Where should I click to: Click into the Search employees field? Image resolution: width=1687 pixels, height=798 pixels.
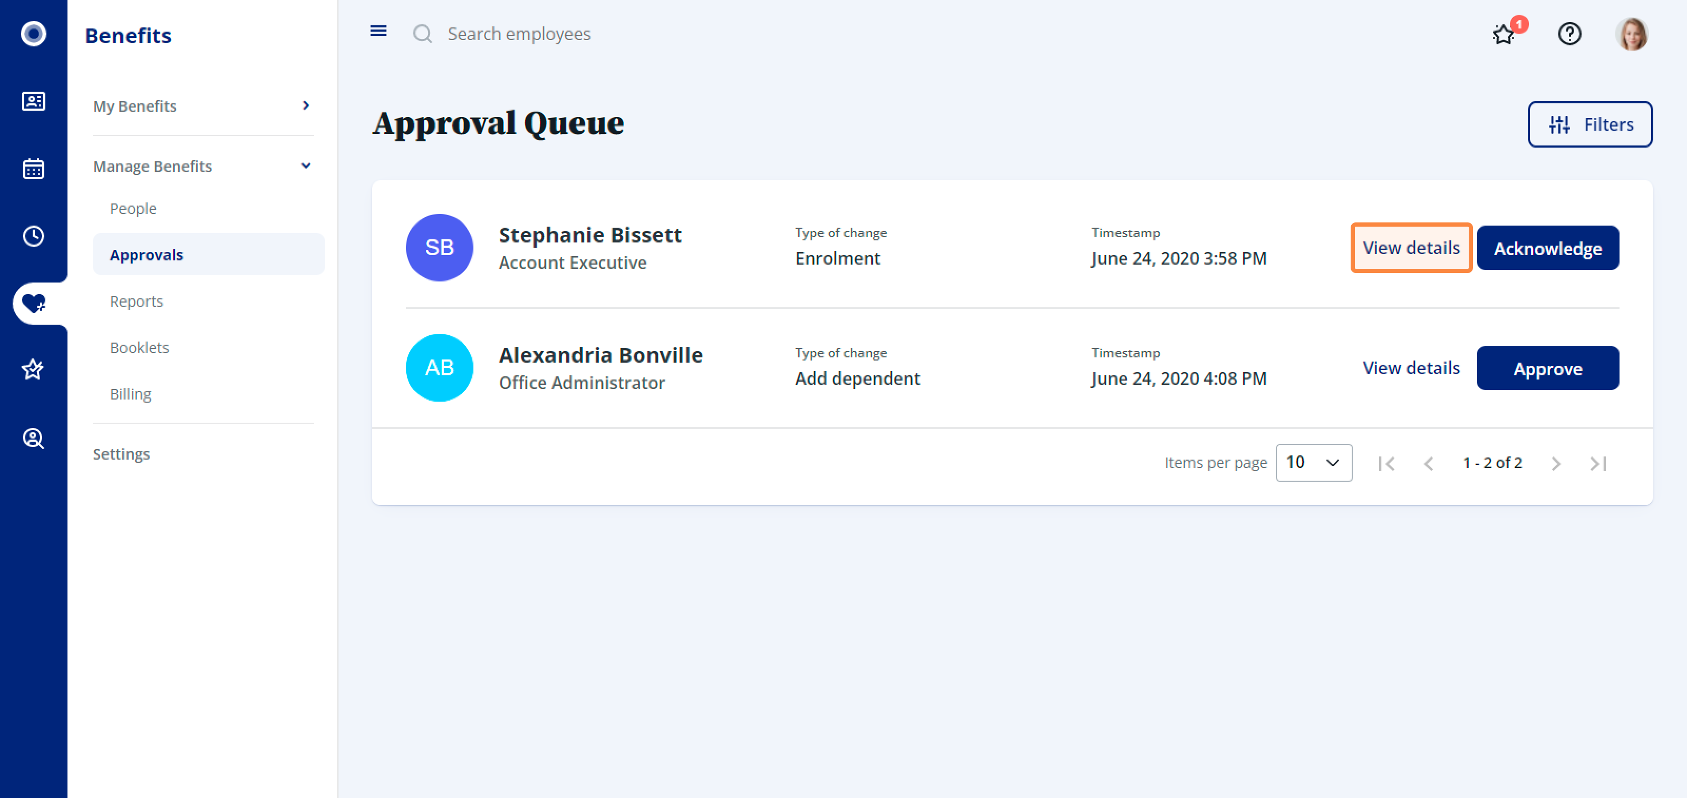519,33
